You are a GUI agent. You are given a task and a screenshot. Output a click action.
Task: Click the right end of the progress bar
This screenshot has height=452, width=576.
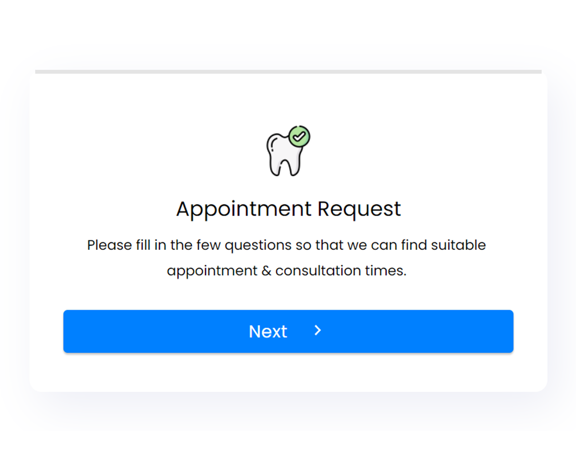pyautogui.click(x=536, y=71)
